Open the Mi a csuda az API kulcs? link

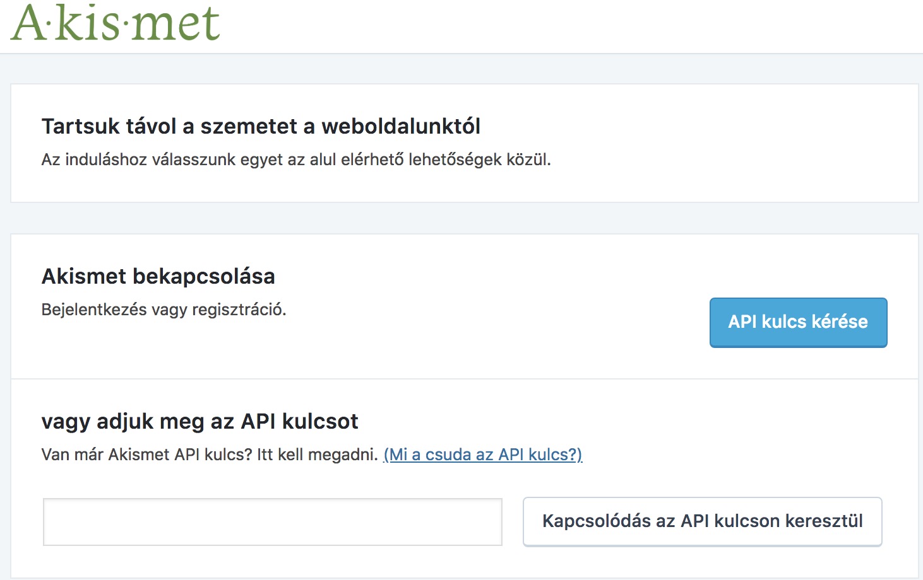click(483, 455)
